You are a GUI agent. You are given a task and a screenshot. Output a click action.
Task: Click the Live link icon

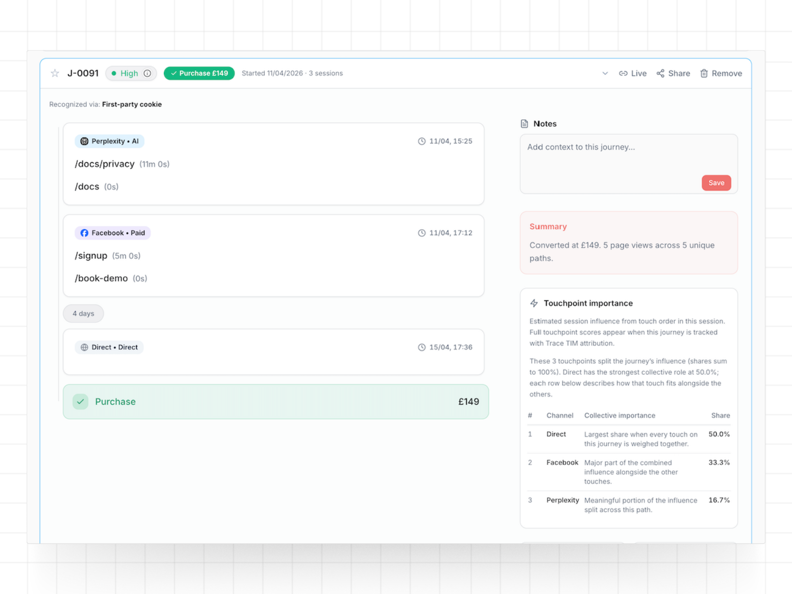point(623,73)
